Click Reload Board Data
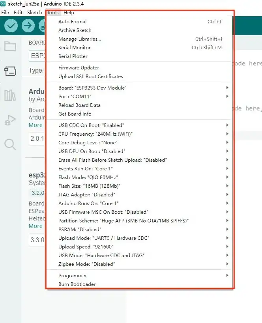 click(x=139, y=105)
